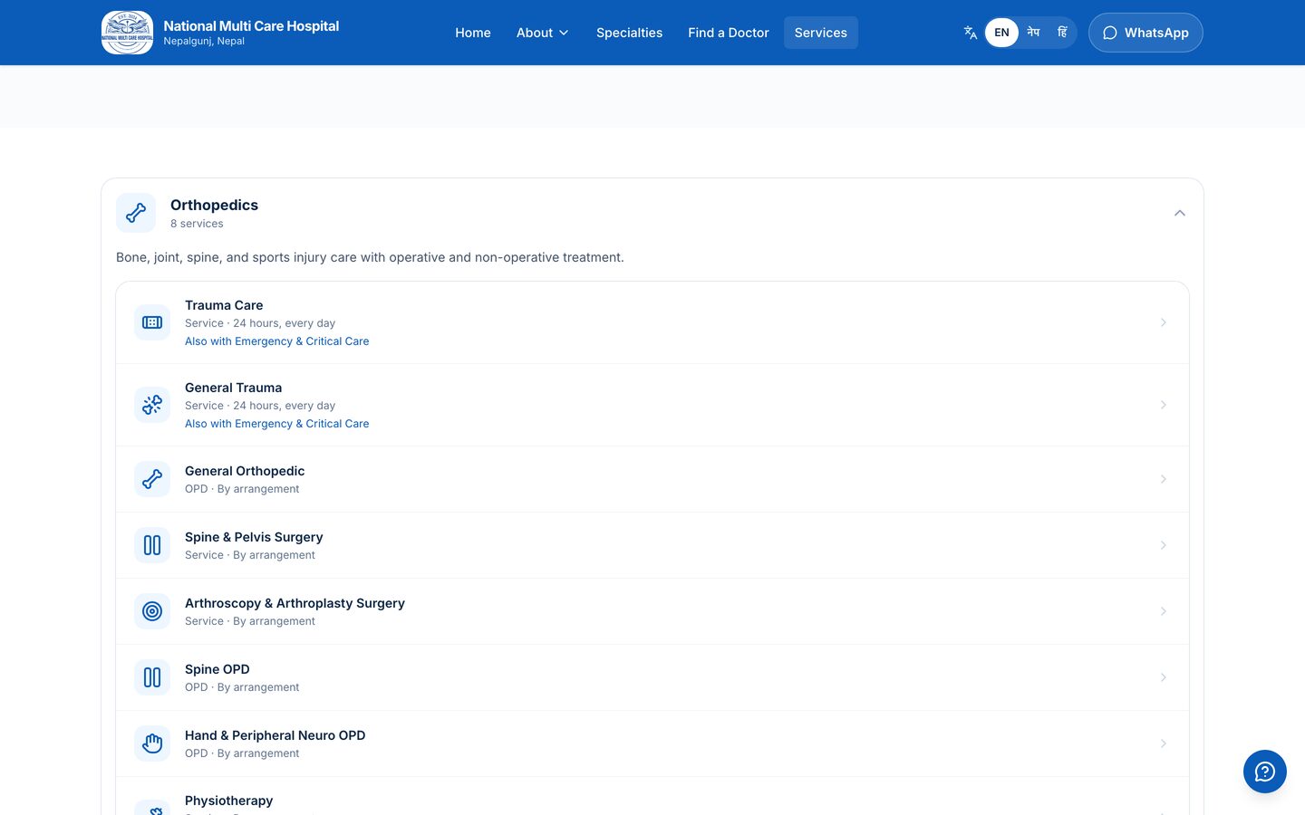Open Arthroscopy & Arthroplasty row chevron
1305x815 pixels.
pyautogui.click(x=1164, y=611)
